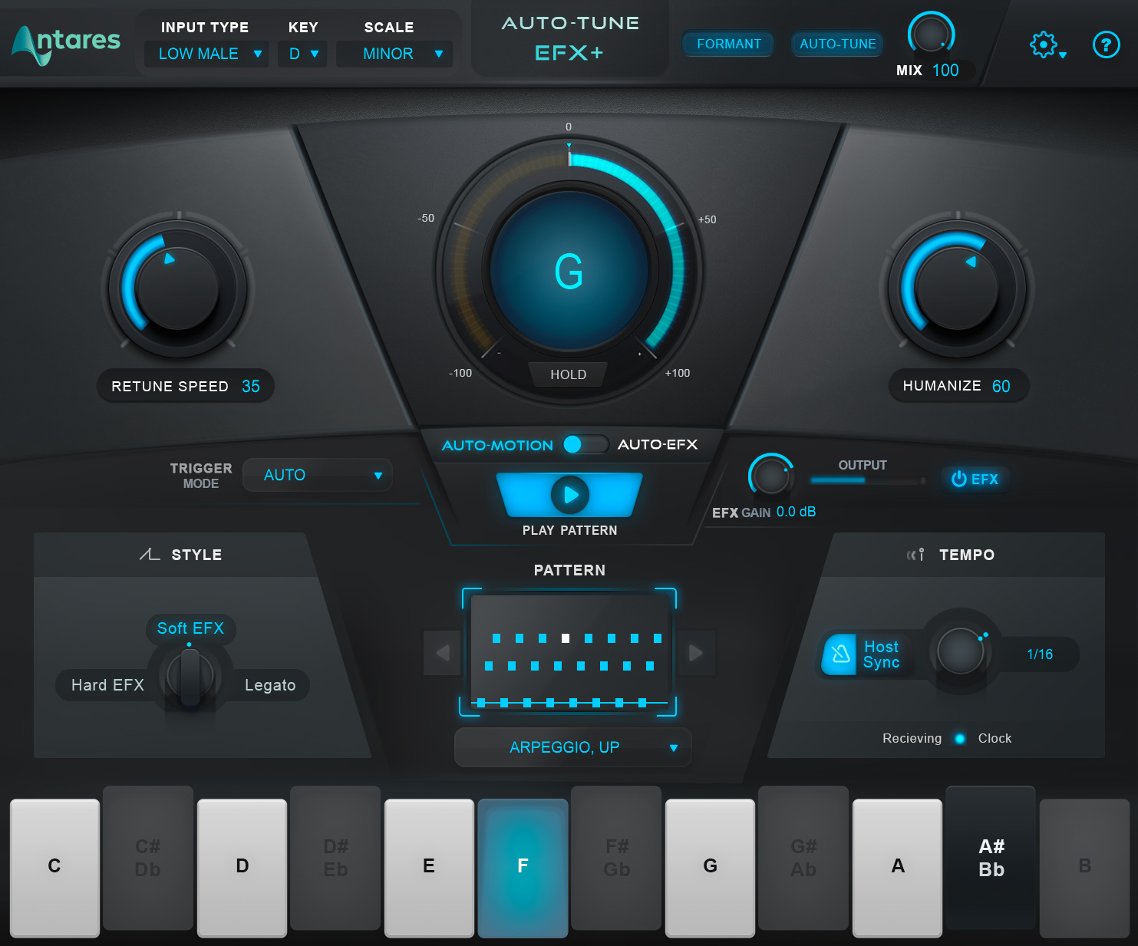Click the A piano key
The height and width of the screenshot is (946, 1138).
click(x=897, y=868)
